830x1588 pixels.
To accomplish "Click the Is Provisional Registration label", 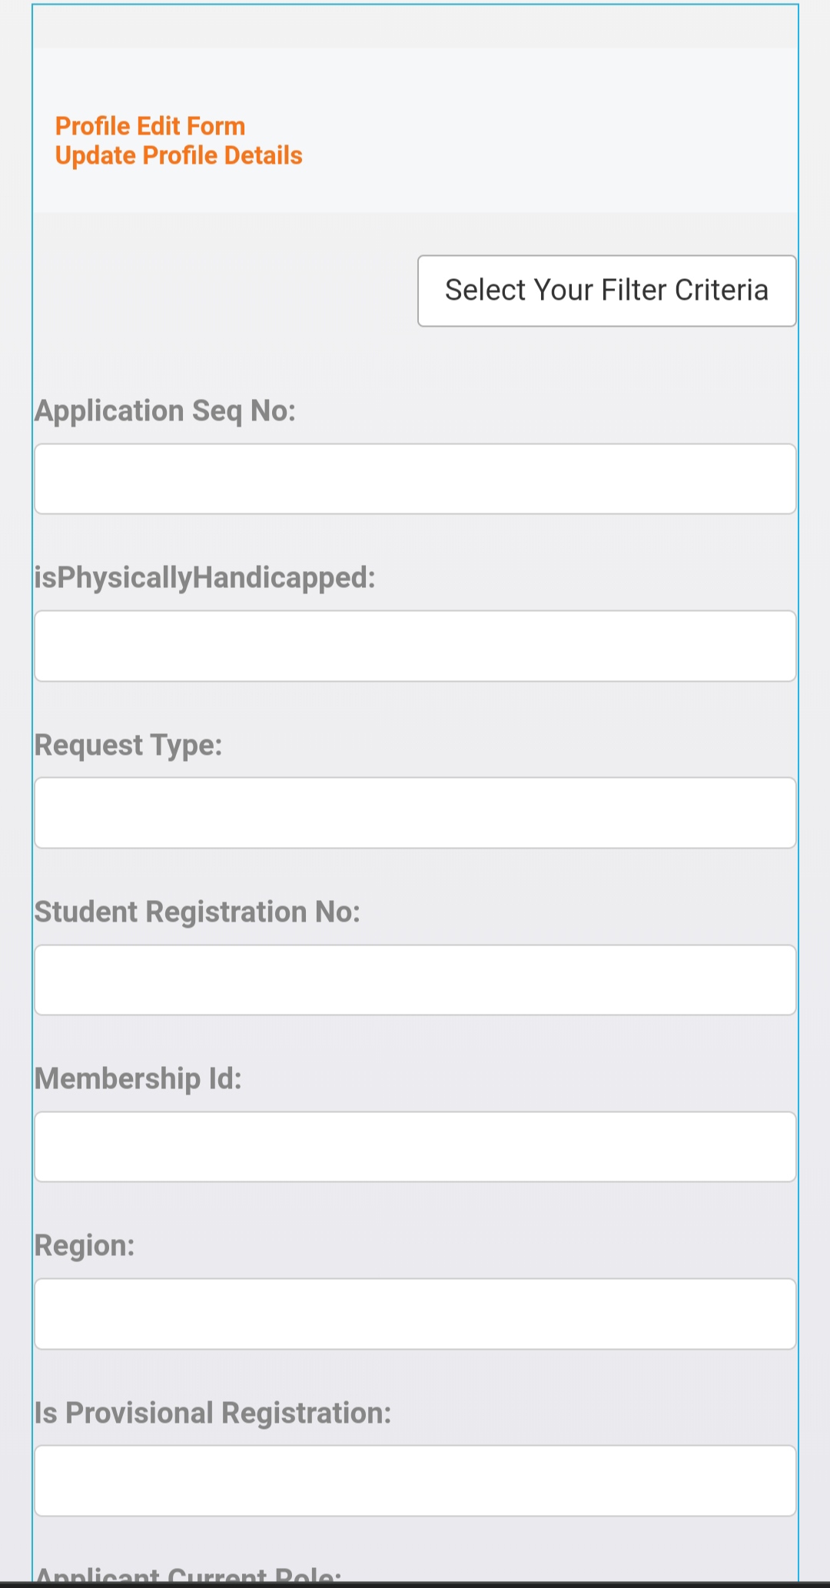I will tap(213, 1413).
